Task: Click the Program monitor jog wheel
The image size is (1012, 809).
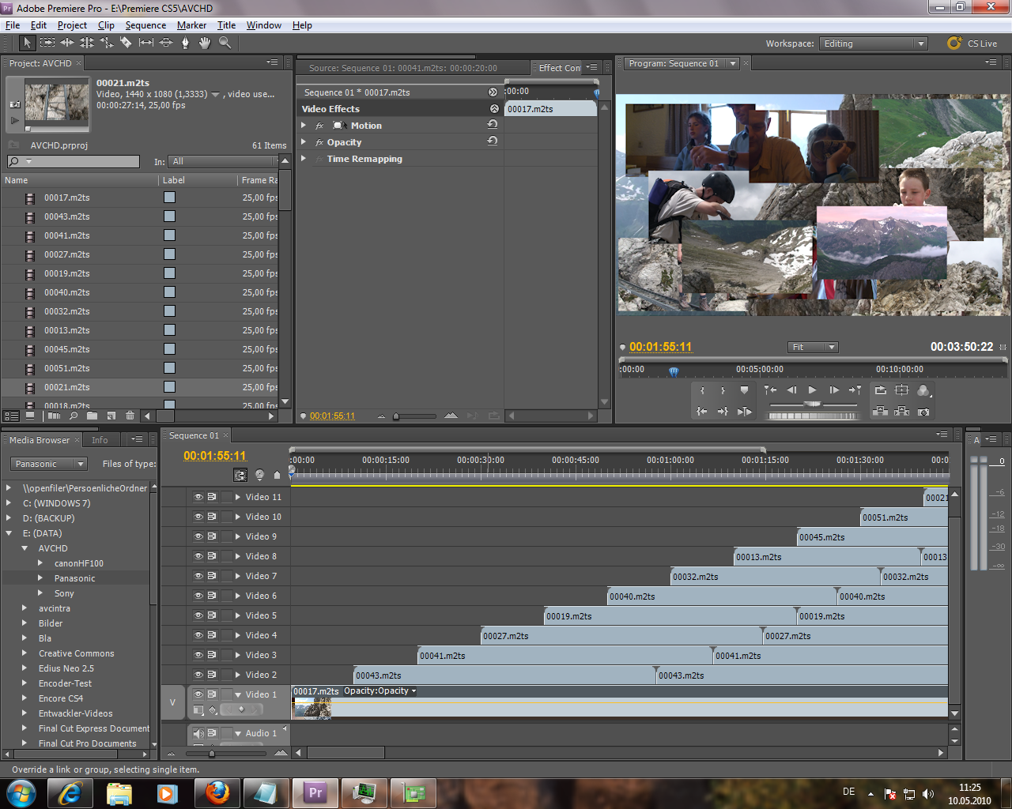Action: tap(813, 416)
